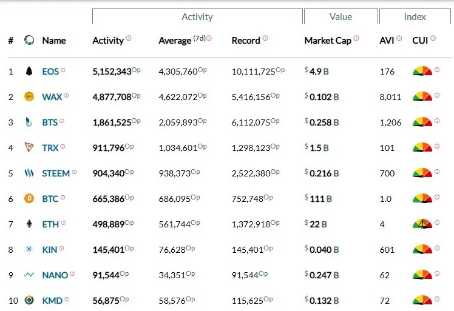The width and height of the screenshot is (454, 311).
Task: Open the info icon next to CUI header
Action: [433, 38]
